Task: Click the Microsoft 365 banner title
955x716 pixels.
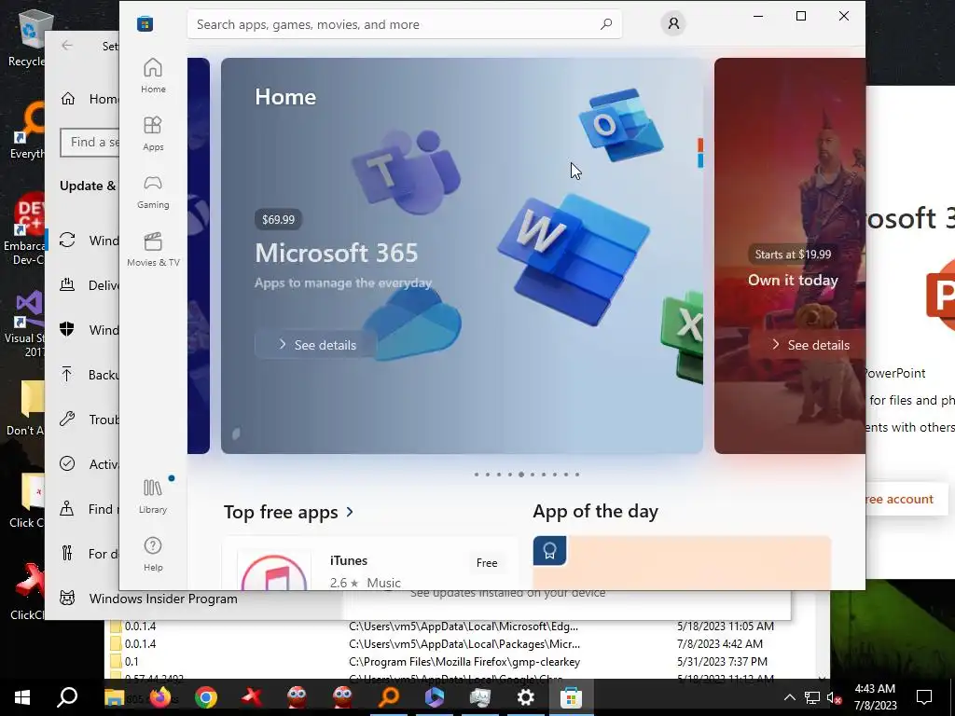Action: pyautogui.click(x=336, y=253)
